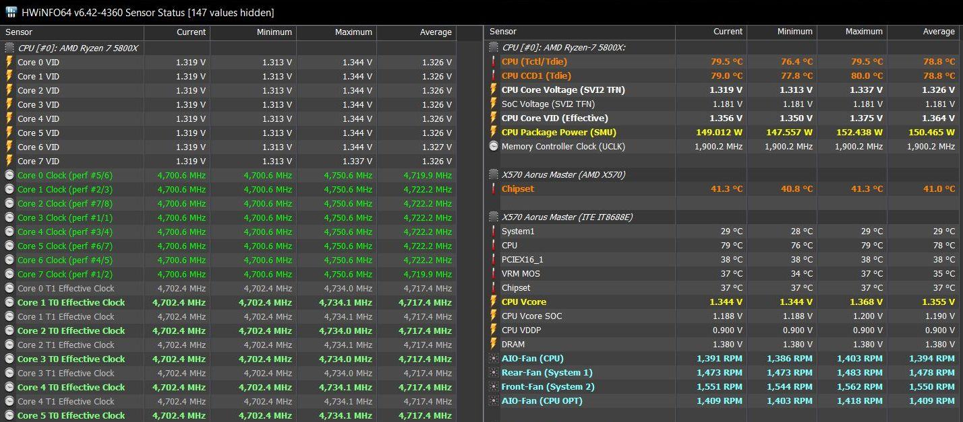
Task: Click the right panel Current column header
Action: [711, 32]
